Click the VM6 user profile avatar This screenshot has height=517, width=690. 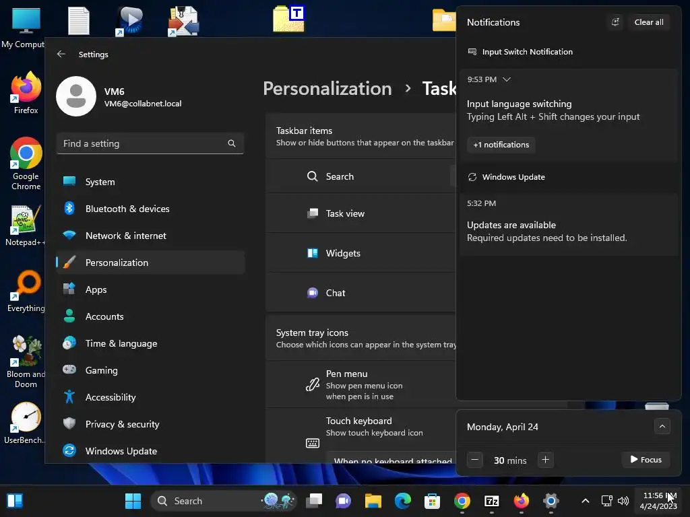76,96
